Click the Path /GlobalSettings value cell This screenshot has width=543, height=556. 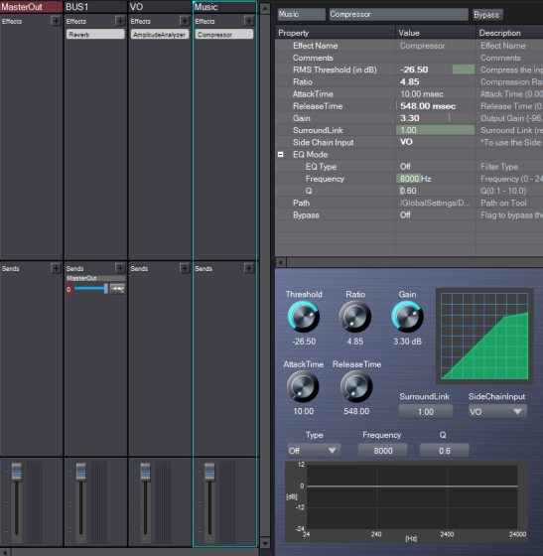(x=435, y=203)
